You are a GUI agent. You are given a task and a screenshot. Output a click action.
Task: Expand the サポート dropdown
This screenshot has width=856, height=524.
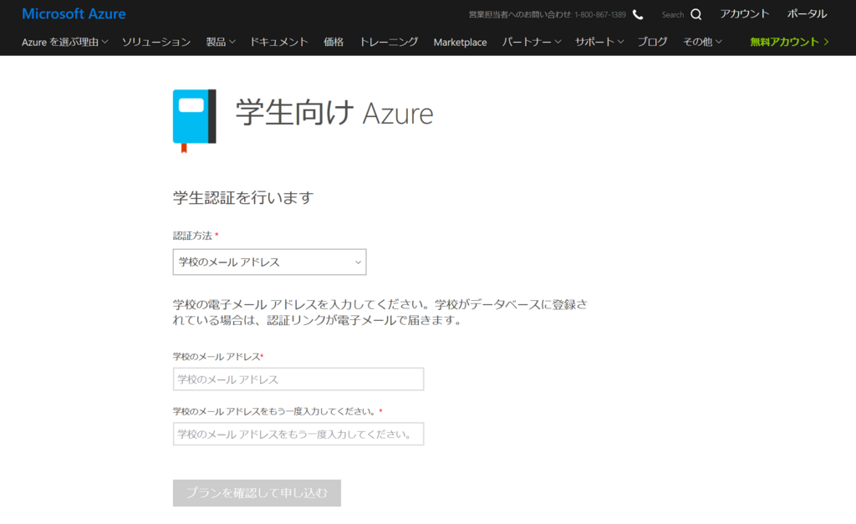tap(599, 42)
